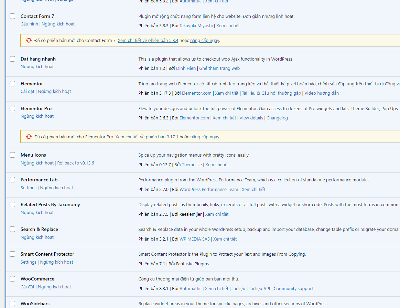Open Smart Content Protector Settings
The image size is (400, 308).
click(29, 262)
